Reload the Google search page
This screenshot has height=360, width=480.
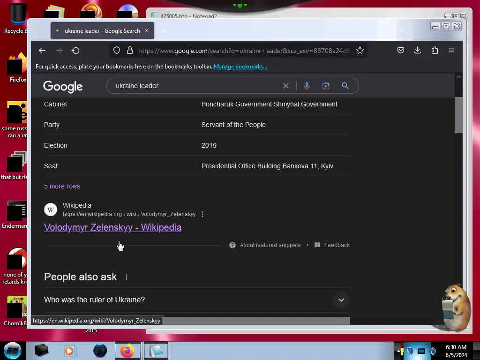[75, 51]
